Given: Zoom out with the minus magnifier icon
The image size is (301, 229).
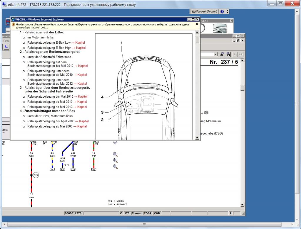Looking at the screenshot, I should click(x=115, y=167).
